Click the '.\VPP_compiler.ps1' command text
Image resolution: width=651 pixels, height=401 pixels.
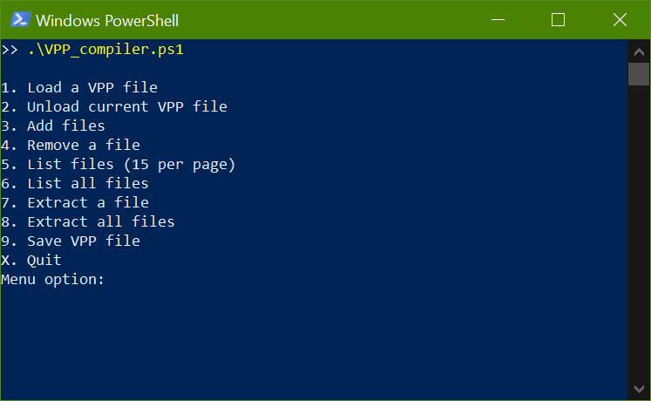(x=105, y=50)
